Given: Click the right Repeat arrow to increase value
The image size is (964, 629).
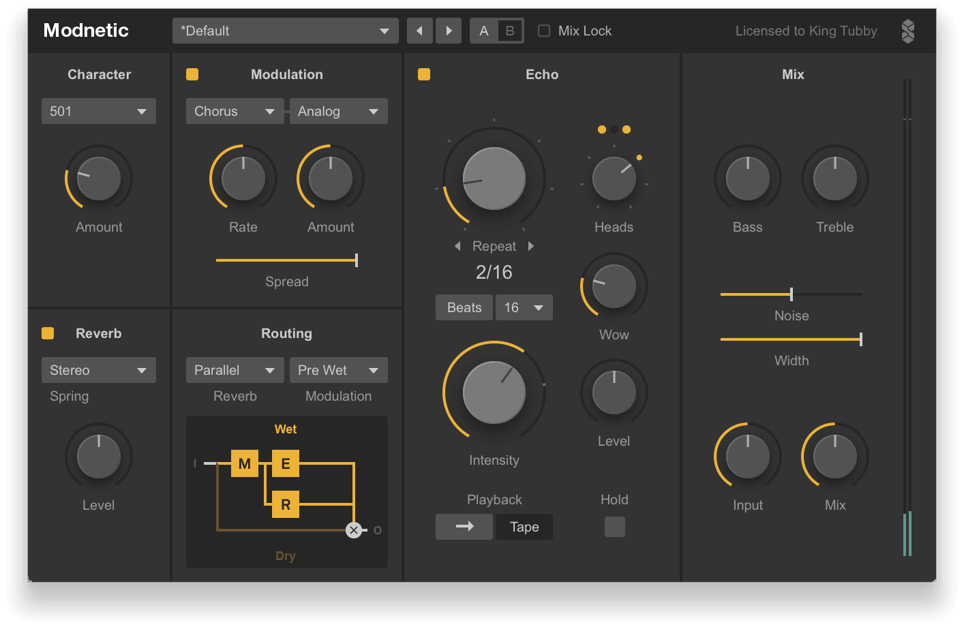Looking at the screenshot, I should coord(531,246).
